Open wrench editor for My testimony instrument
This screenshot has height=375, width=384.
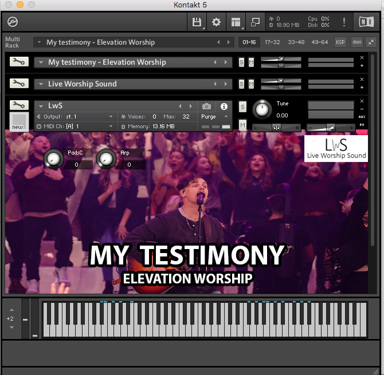click(x=19, y=62)
